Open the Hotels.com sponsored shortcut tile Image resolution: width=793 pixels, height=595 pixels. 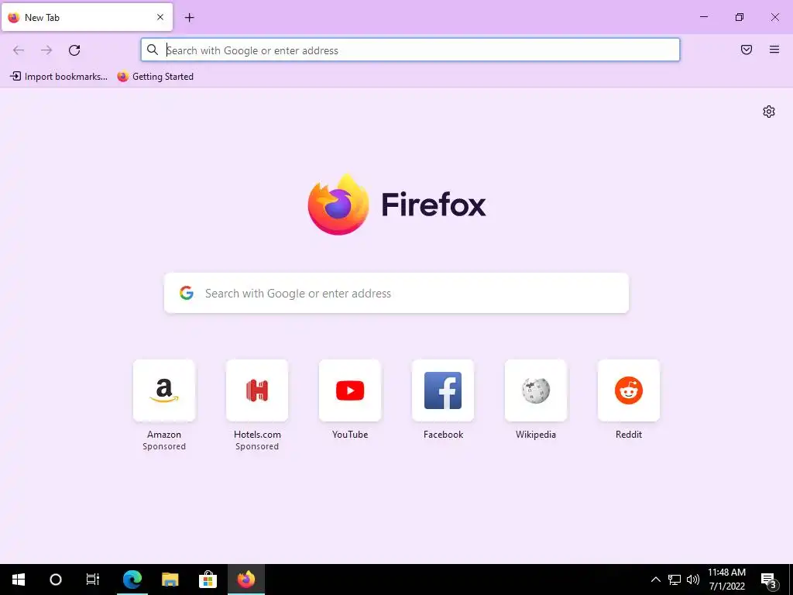click(x=257, y=390)
